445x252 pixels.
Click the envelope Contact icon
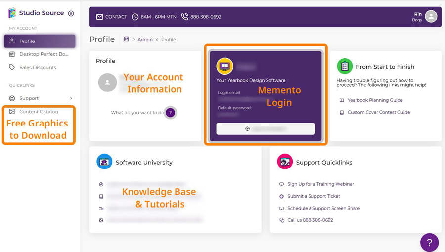click(x=100, y=17)
